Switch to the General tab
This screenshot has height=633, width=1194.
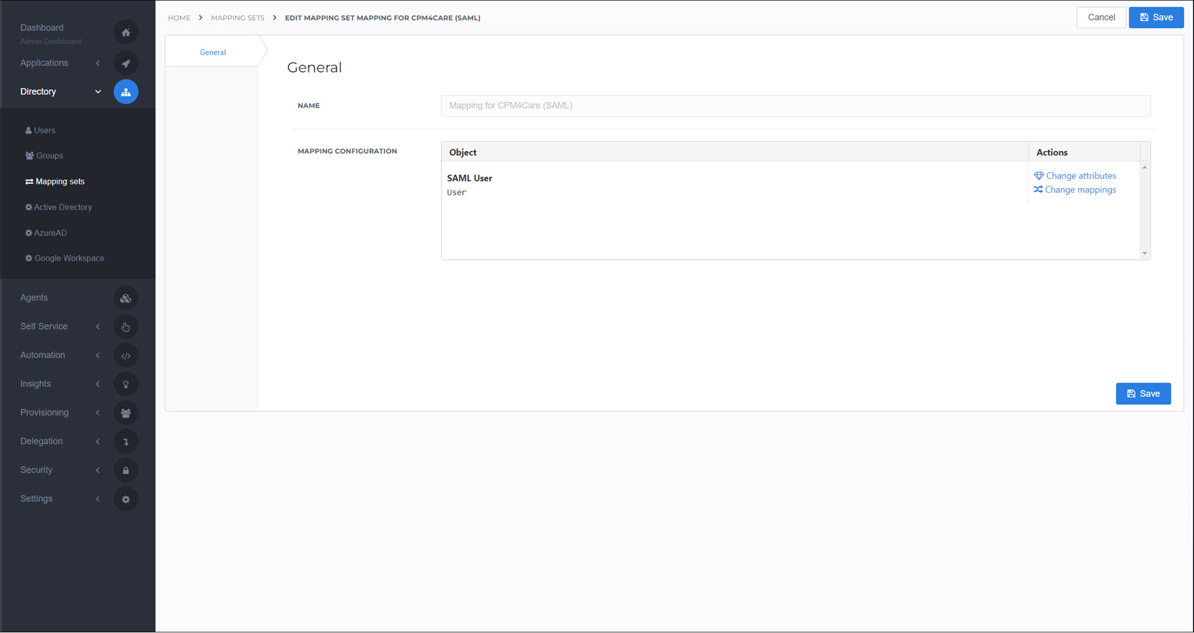coord(213,52)
